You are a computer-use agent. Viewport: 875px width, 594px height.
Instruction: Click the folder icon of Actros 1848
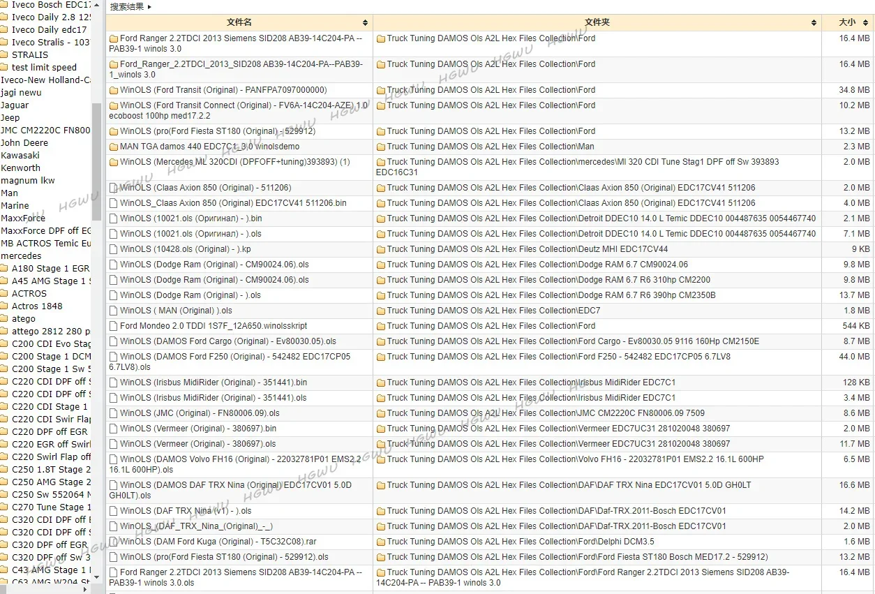pos(4,306)
